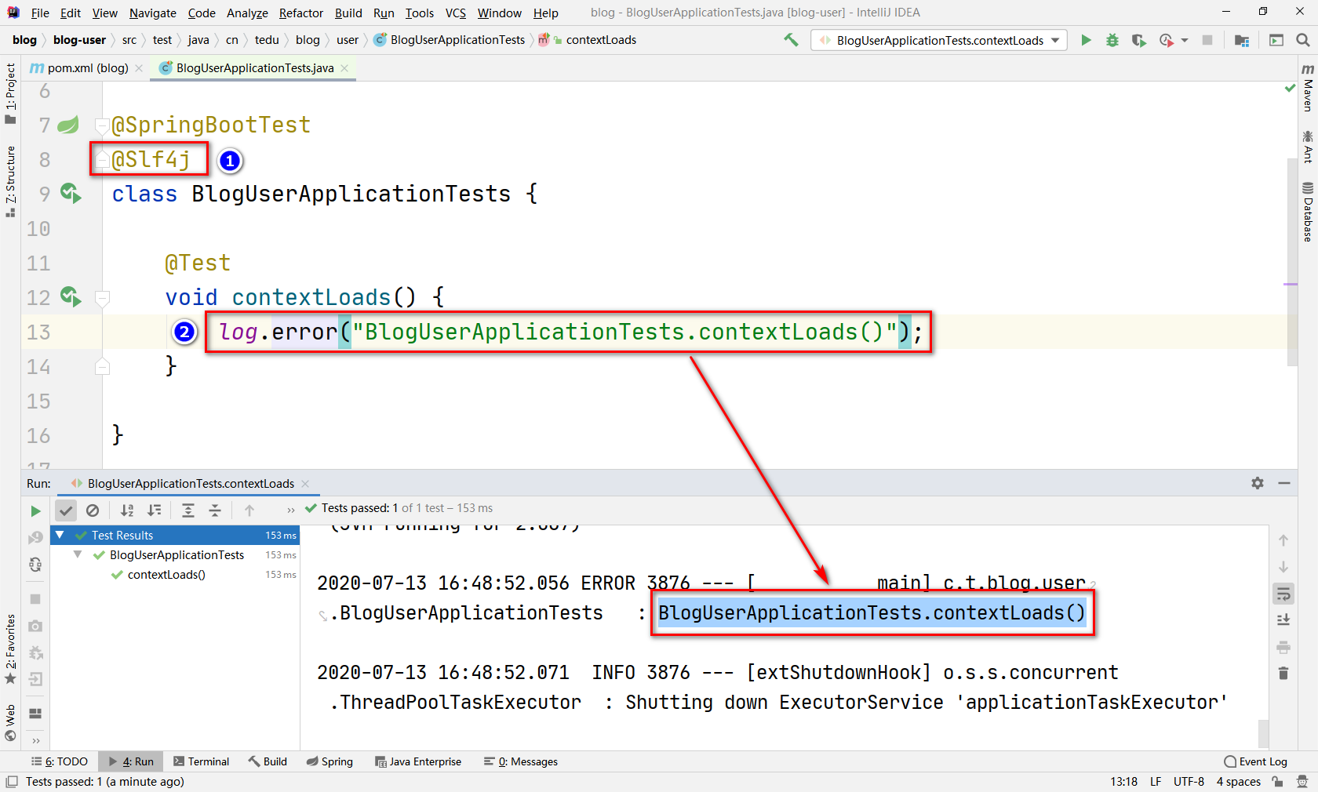The image size is (1318, 792).
Task: Expand more Run sidebar actions chevron
Action: coord(35,740)
